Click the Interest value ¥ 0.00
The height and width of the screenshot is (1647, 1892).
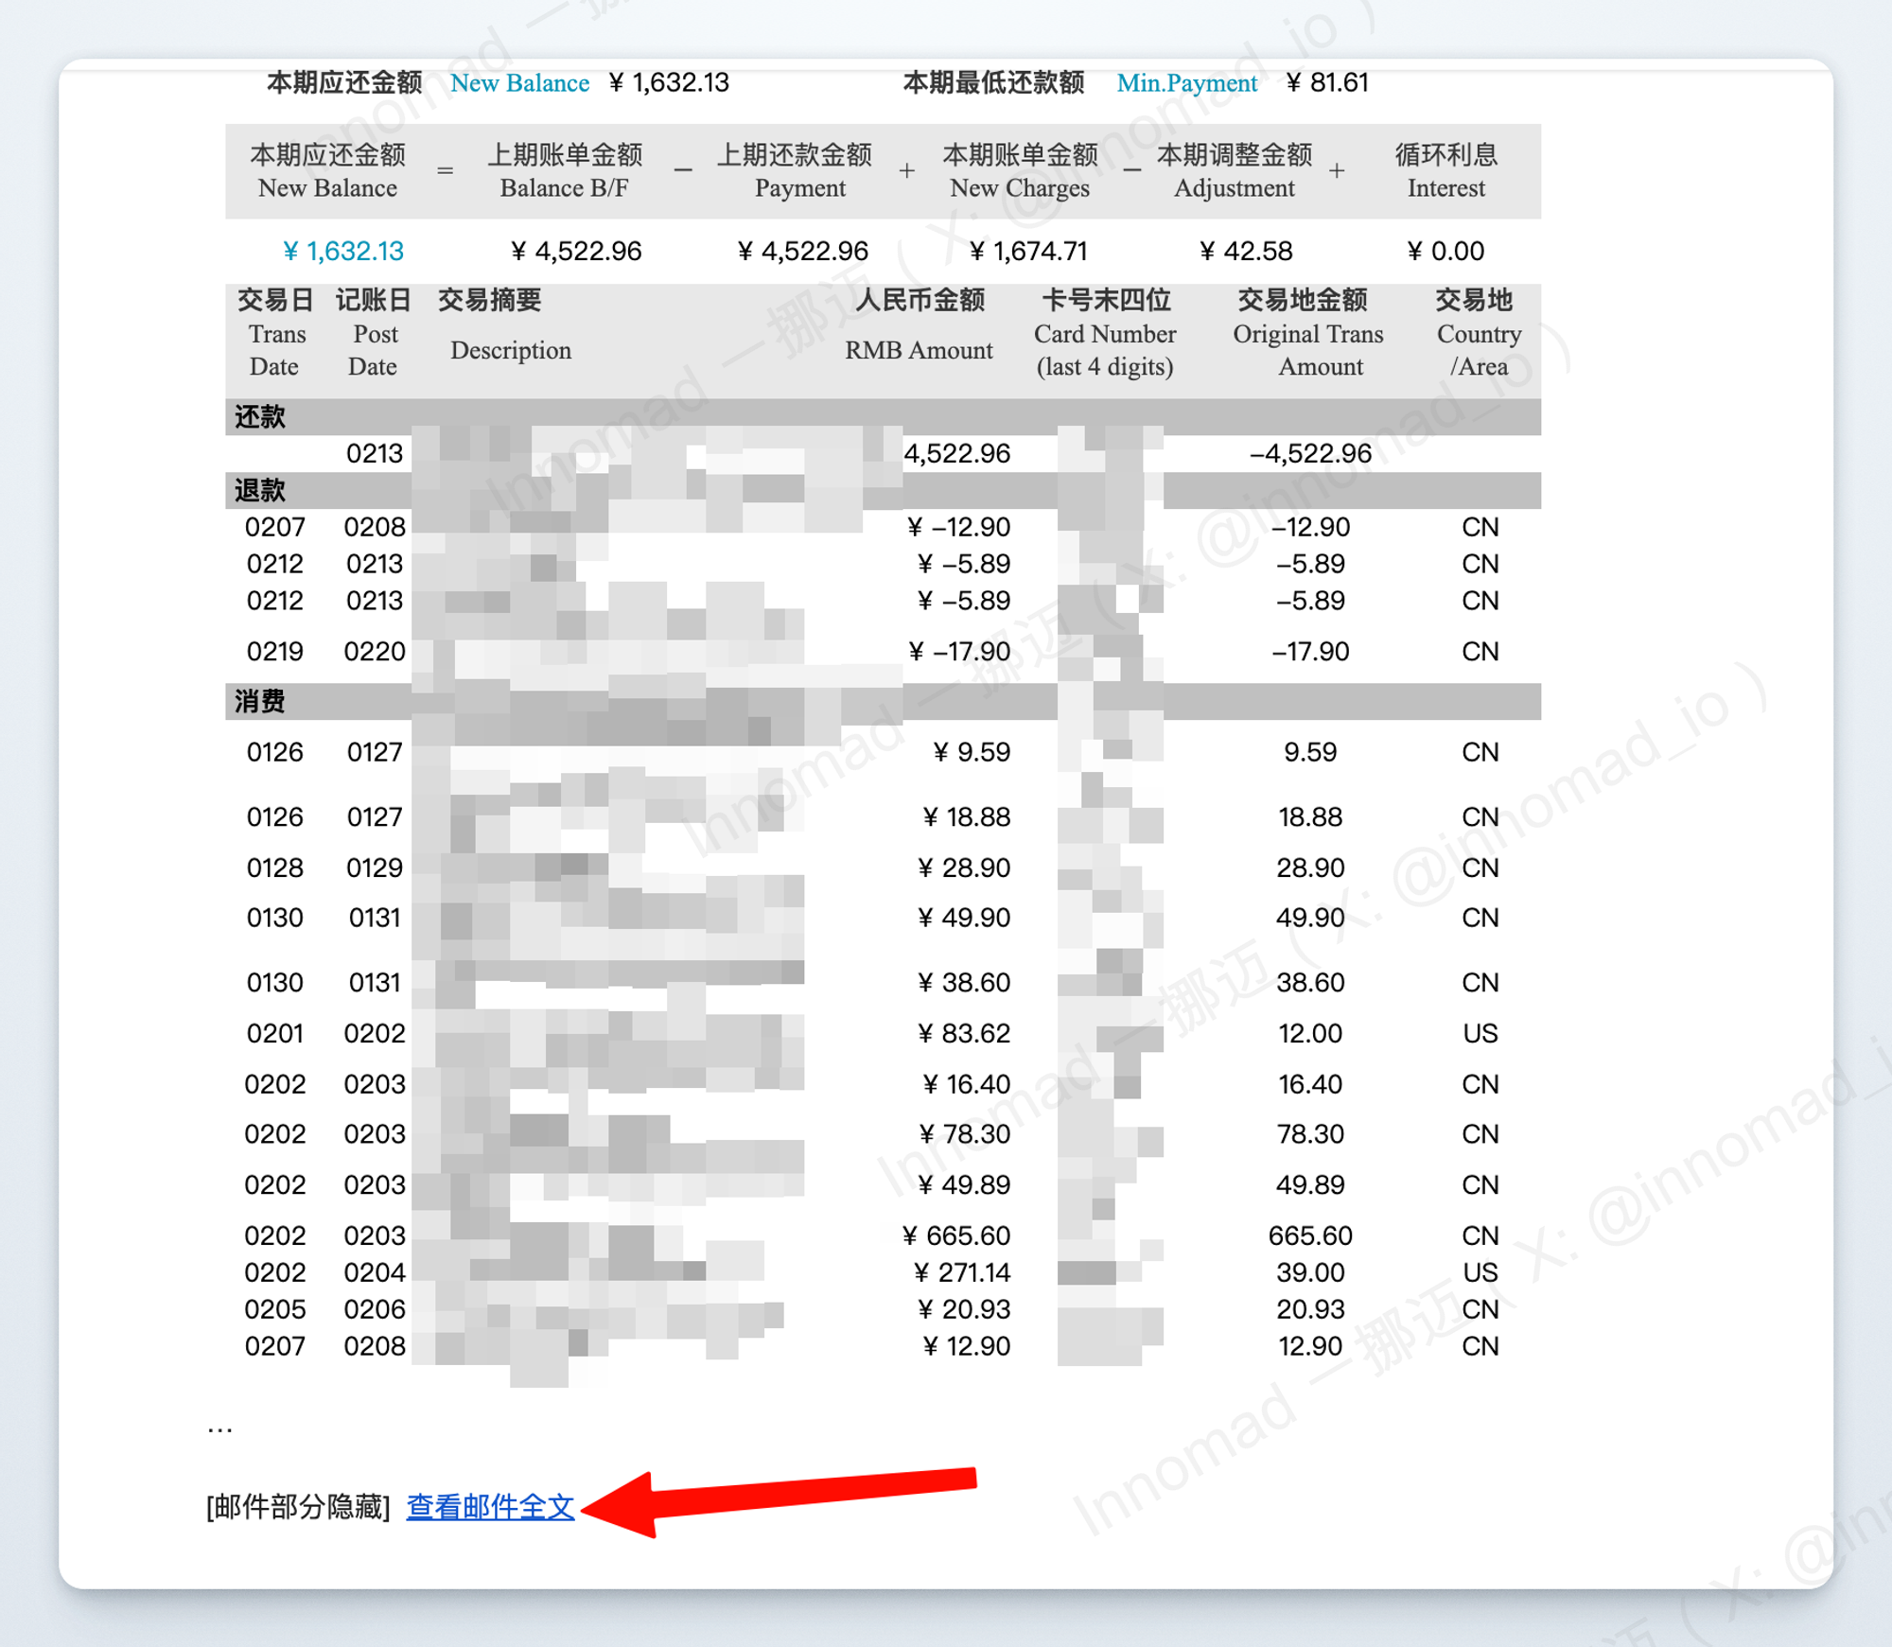[1445, 251]
